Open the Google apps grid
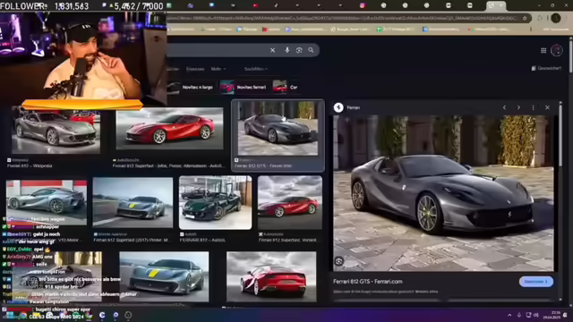The image size is (573, 322). tap(543, 51)
